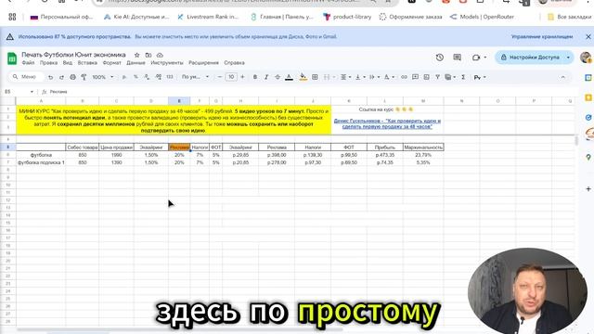The height and width of the screenshot is (334, 594).
Task: Format the cell as currency in rubles
Action: (123, 77)
